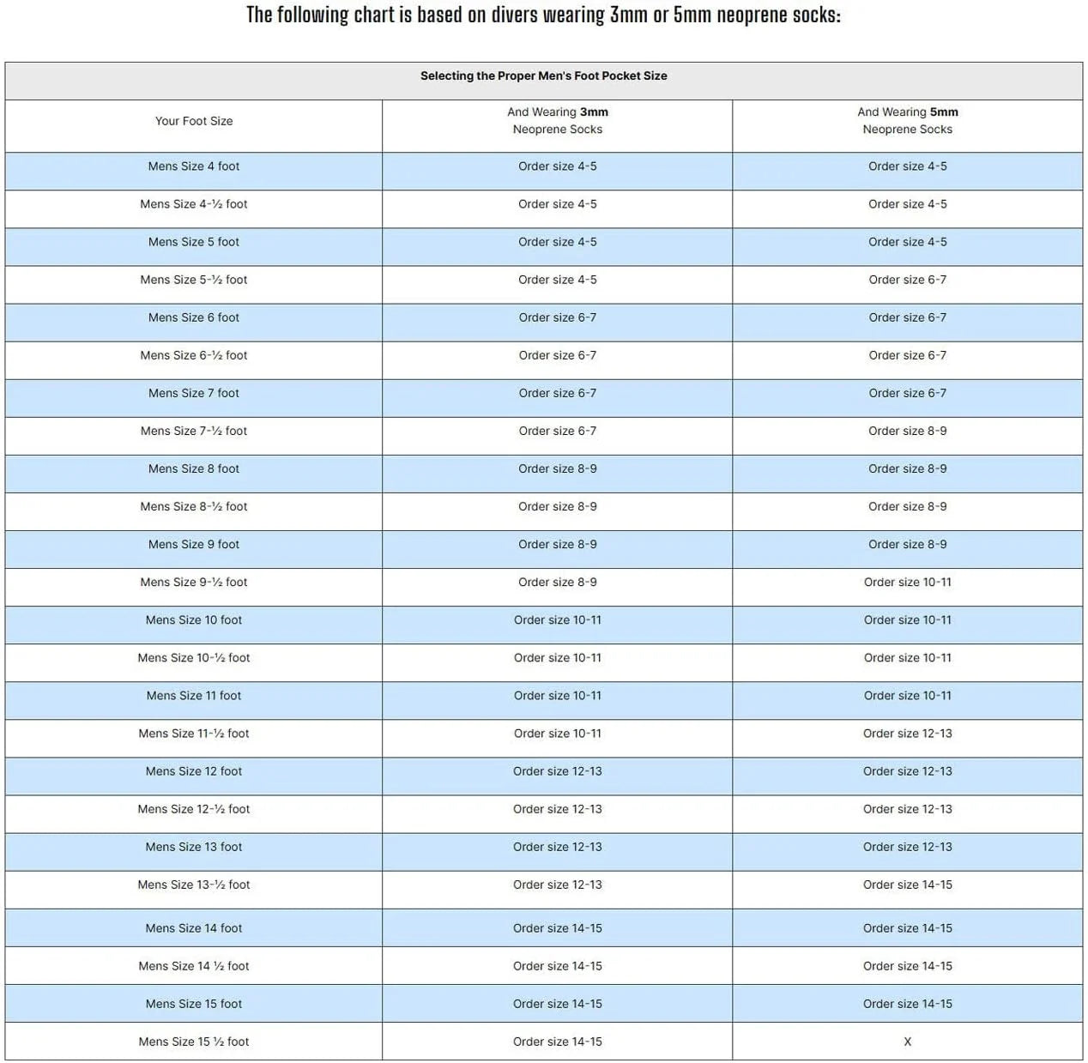The image size is (1088, 1063).
Task: Click the 'Mens Size 9-½ foot' cell
Action: [x=194, y=582]
